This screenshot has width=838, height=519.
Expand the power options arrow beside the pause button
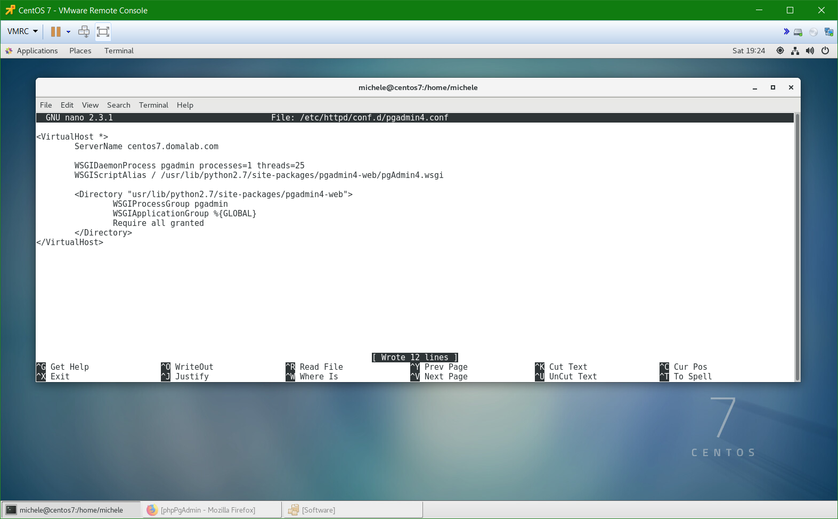pyautogui.click(x=68, y=32)
